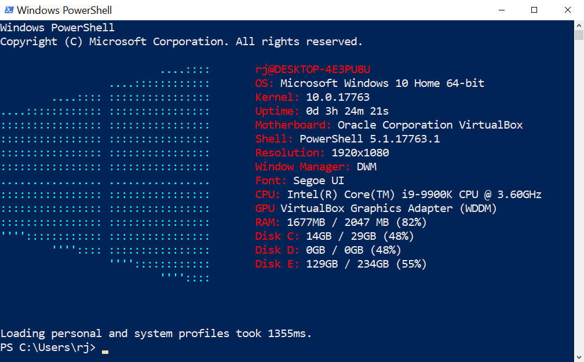Click the scrollbar down arrow
The image size is (584, 362).
click(x=579, y=356)
